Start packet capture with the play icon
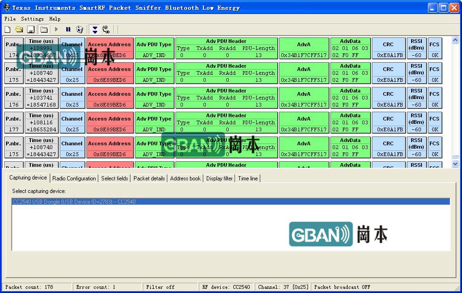 [56, 29]
